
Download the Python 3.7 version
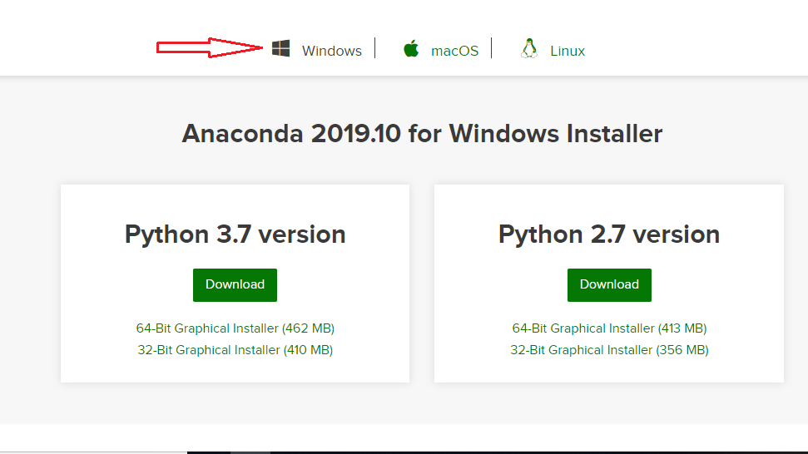click(x=235, y=284)
